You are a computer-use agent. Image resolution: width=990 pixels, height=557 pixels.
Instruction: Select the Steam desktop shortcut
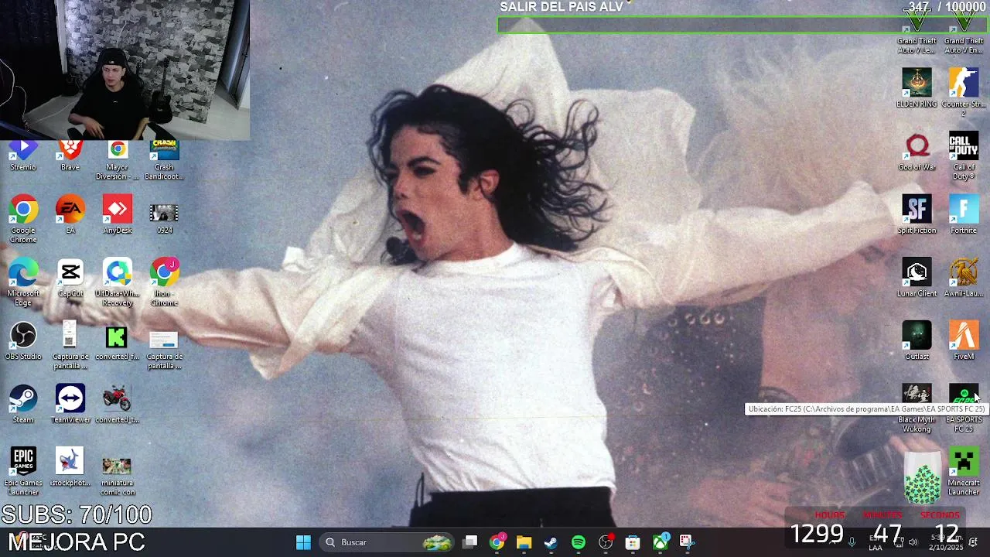click(x=23, y=405)
